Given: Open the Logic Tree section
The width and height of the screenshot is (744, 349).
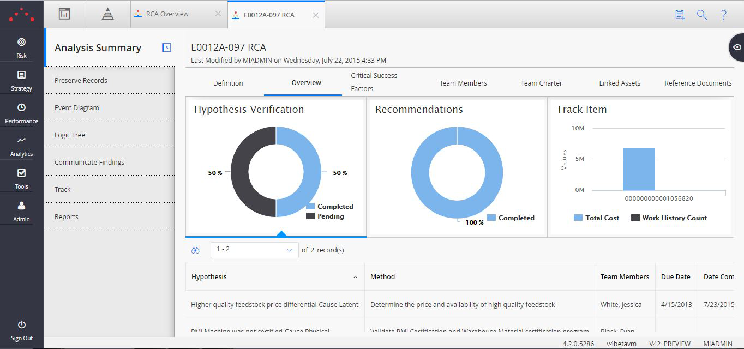Looking at the screenshot, I should [x=69, y=135].
